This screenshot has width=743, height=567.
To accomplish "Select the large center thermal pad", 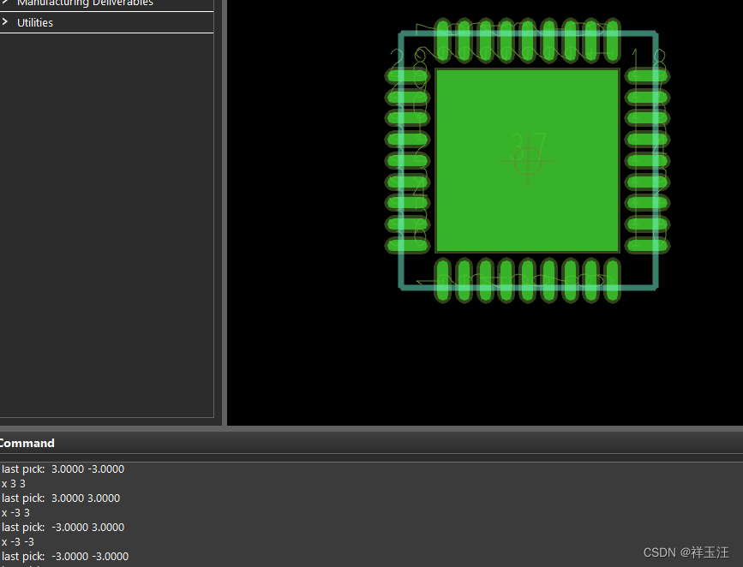I will [527, 206].
